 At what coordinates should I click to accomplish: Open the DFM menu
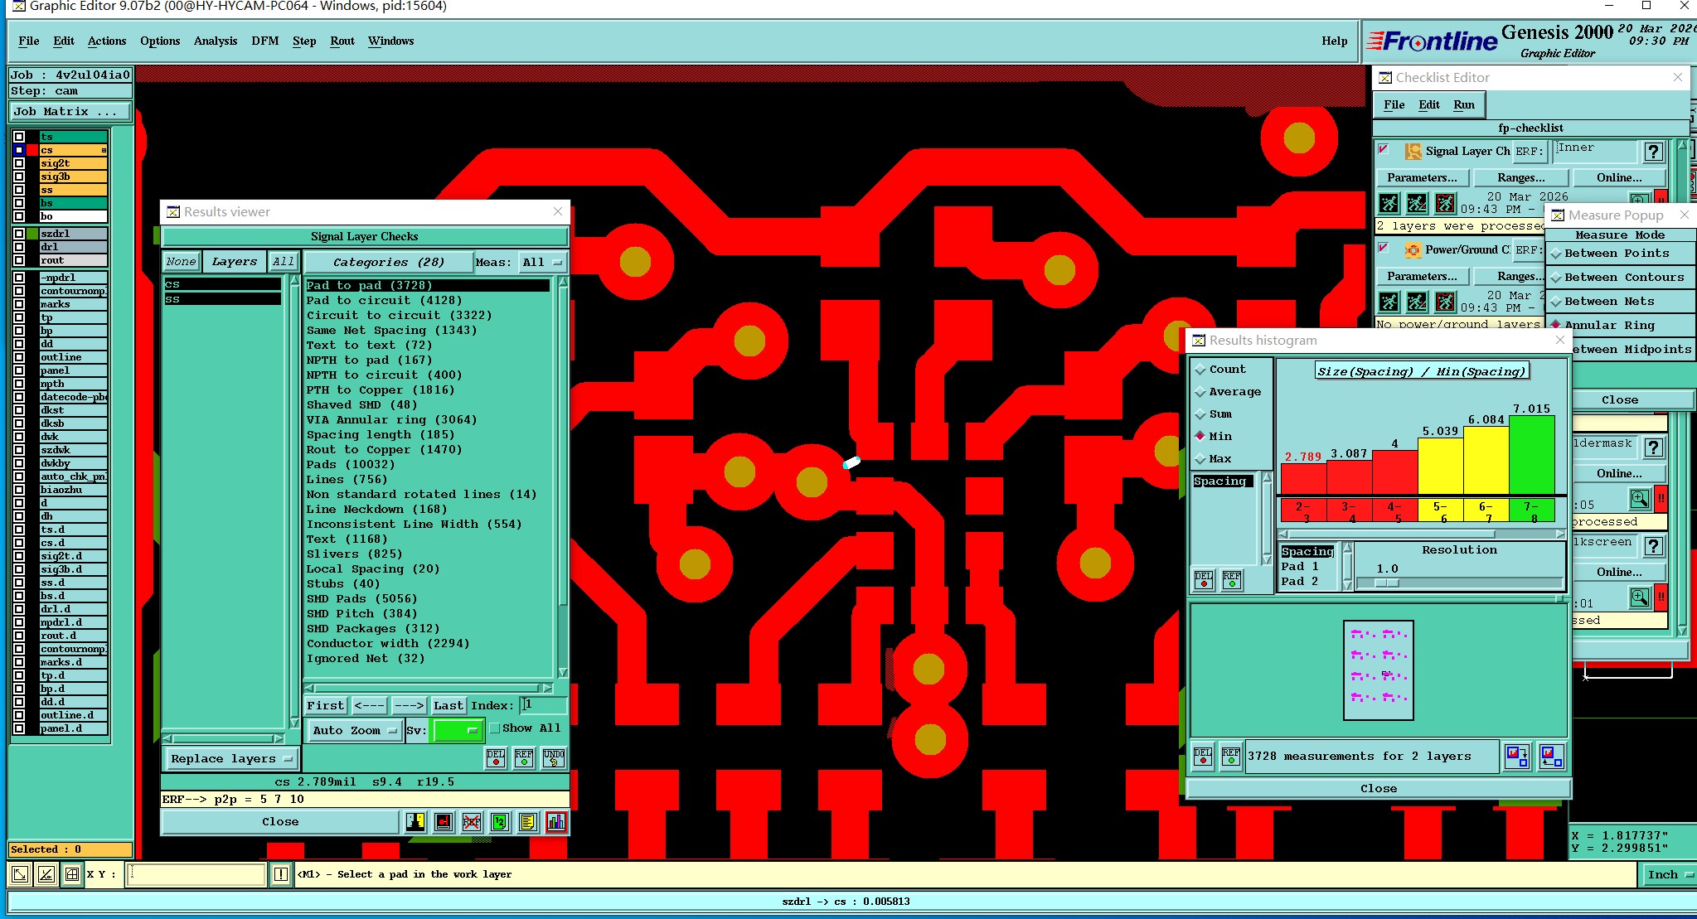coord(264,41)
